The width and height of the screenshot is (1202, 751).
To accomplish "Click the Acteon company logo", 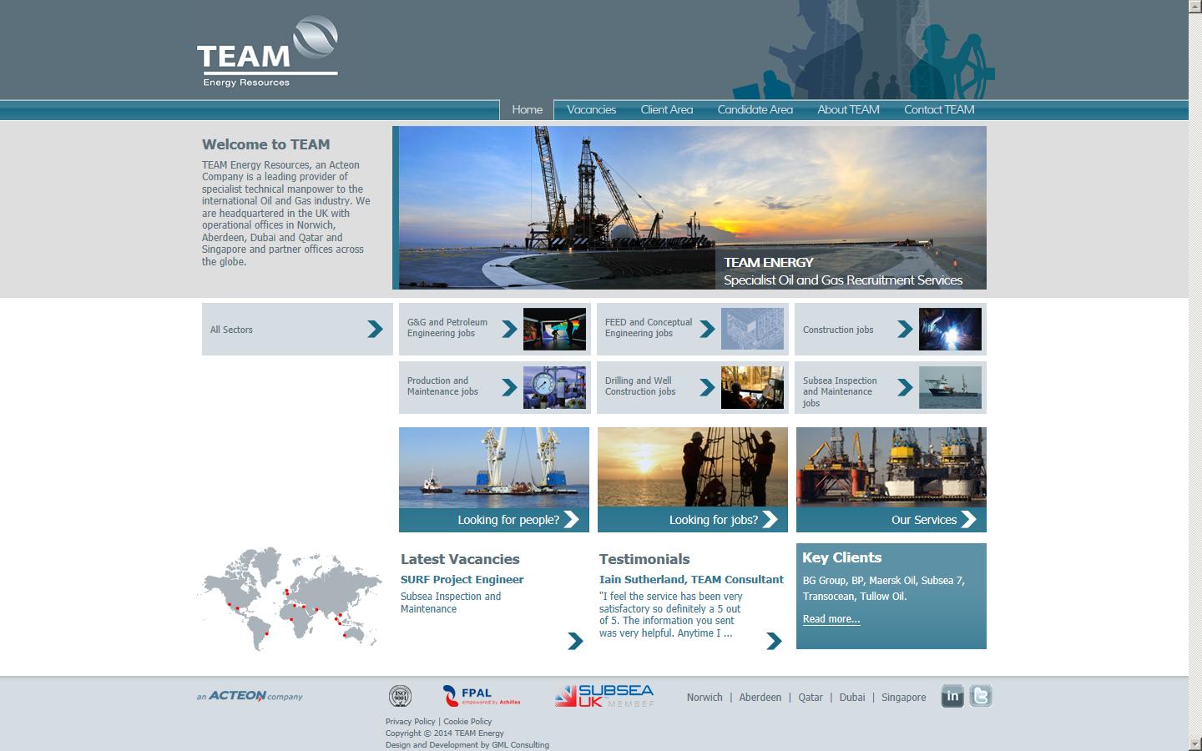I will tap(250, 696).
